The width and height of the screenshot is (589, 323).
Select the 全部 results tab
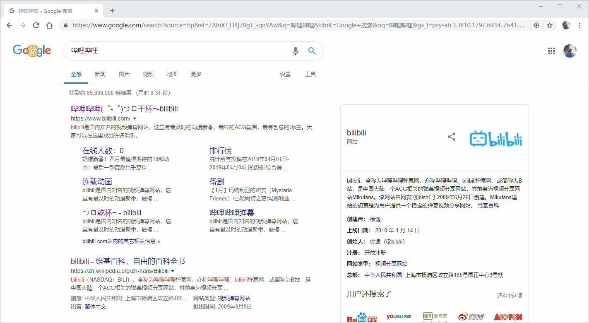coord(76,74)
